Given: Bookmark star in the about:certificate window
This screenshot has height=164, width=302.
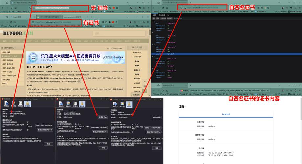Looking at the screenshot, I should 268,90.
